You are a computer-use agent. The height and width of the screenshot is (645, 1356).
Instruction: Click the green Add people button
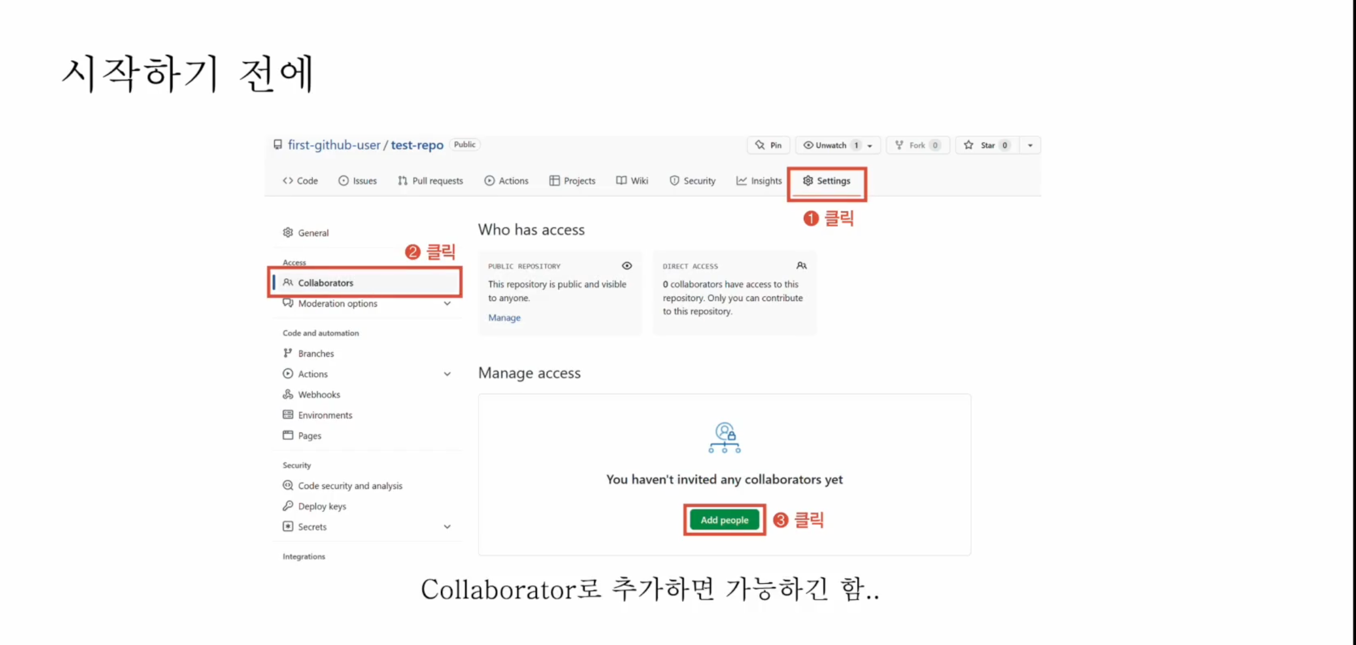(x=724, y=520)
